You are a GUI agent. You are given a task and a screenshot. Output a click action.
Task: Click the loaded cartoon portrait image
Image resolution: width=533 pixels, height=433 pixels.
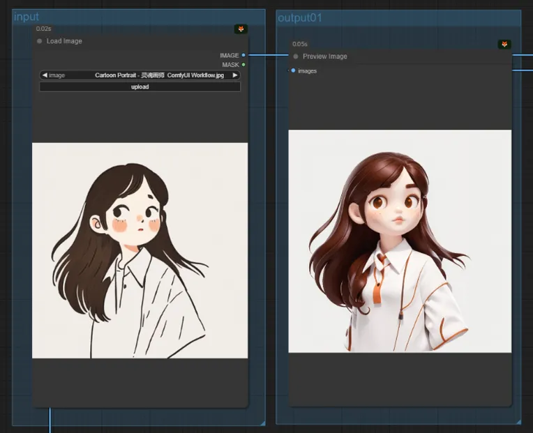140,250
